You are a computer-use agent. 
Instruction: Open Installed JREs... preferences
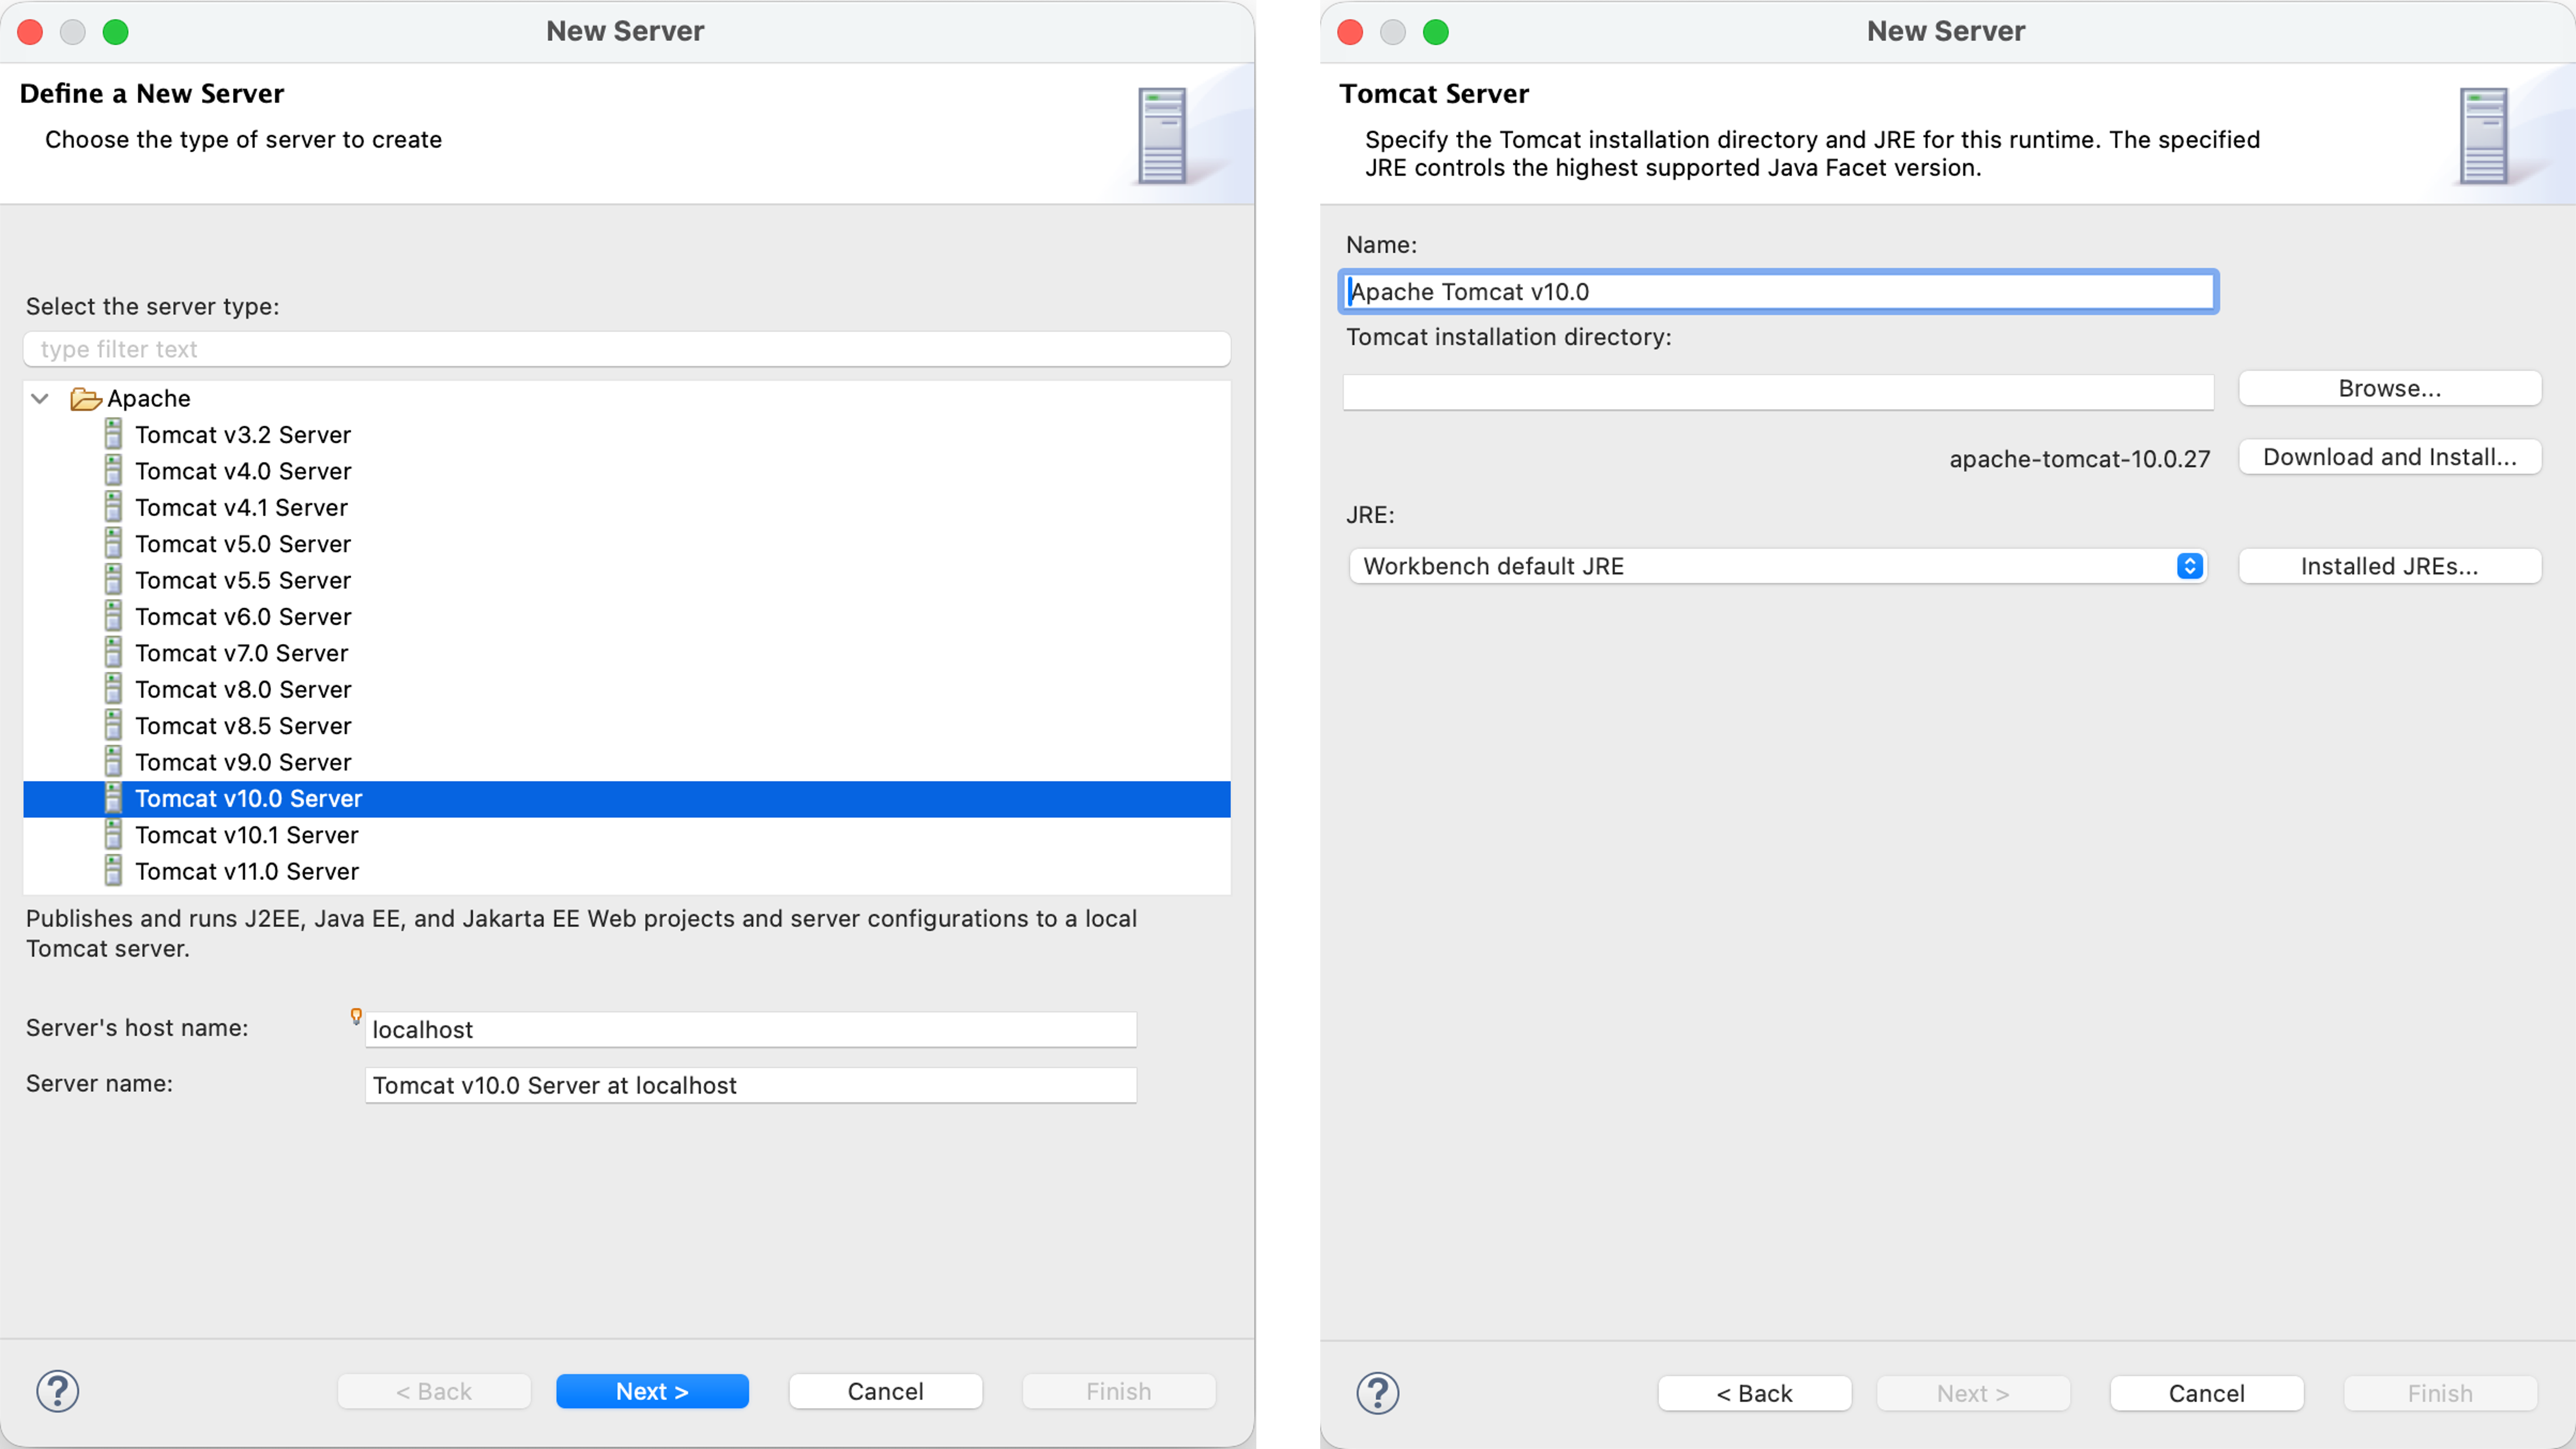(2389, 566)
